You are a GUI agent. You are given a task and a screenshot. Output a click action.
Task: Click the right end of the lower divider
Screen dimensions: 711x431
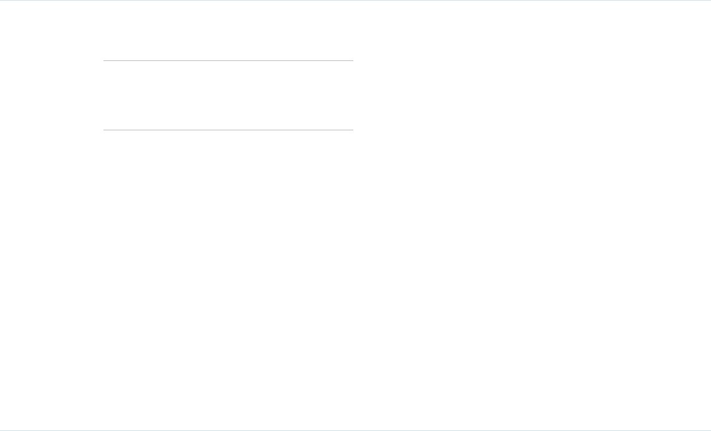(x=352, y=130)
